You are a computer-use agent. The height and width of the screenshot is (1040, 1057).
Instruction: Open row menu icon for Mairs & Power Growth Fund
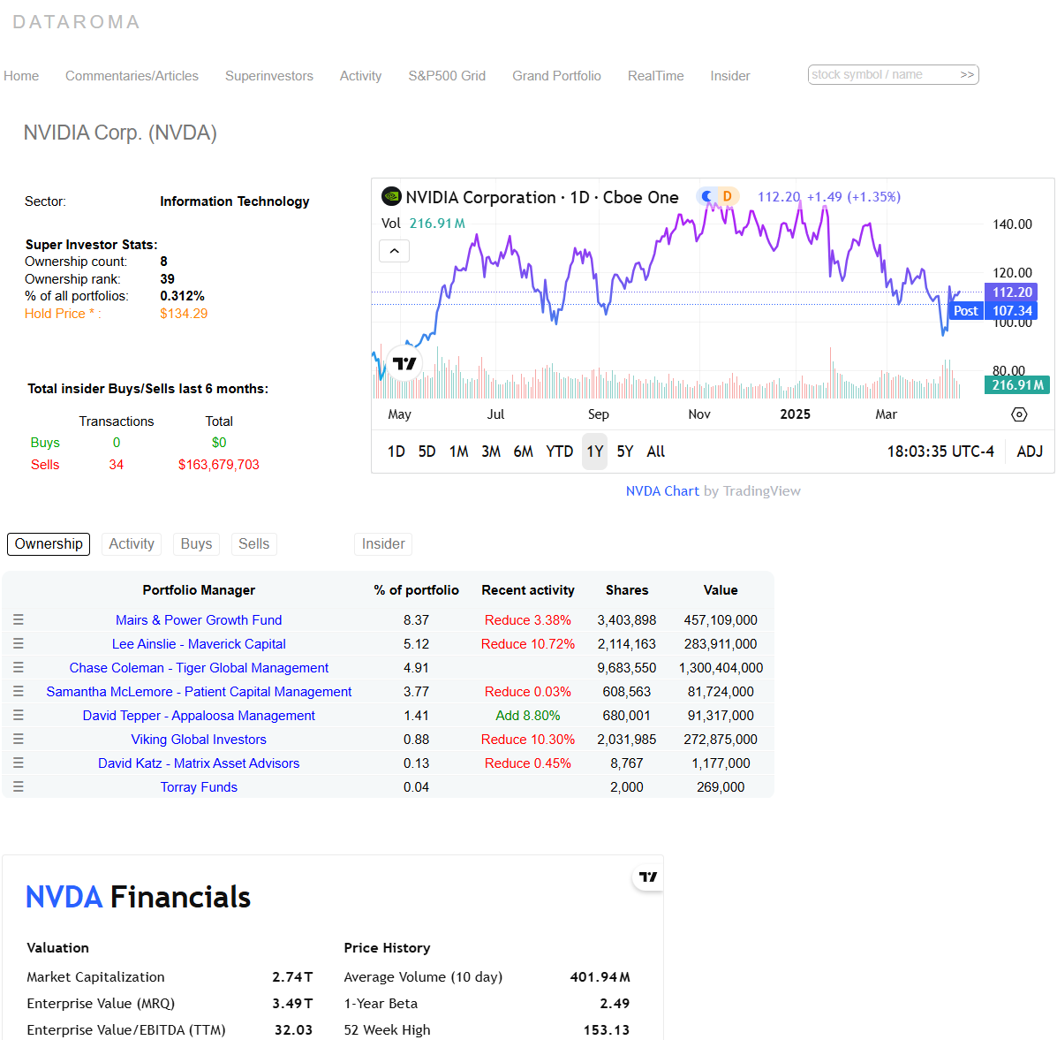tap(19, 619)
